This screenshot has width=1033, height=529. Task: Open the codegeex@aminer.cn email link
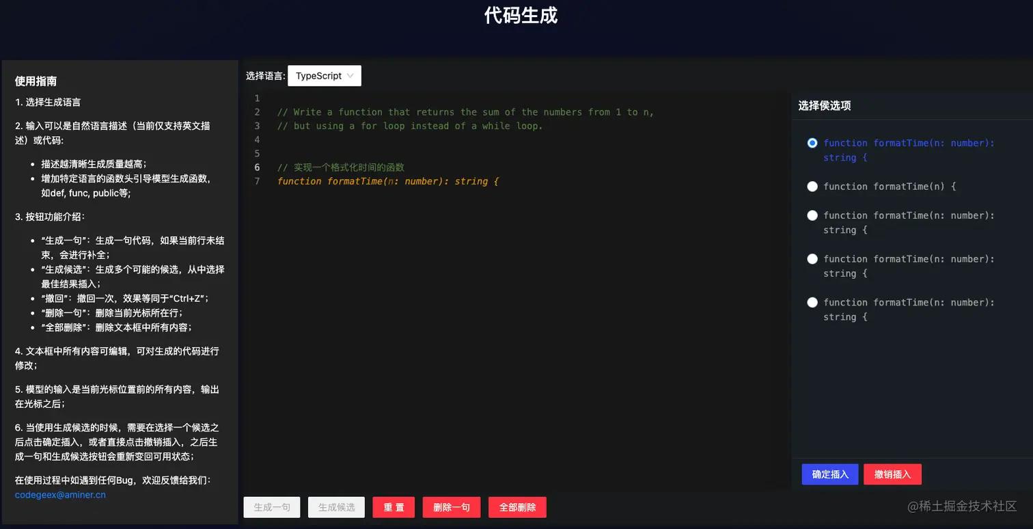(x=60, y=495)
